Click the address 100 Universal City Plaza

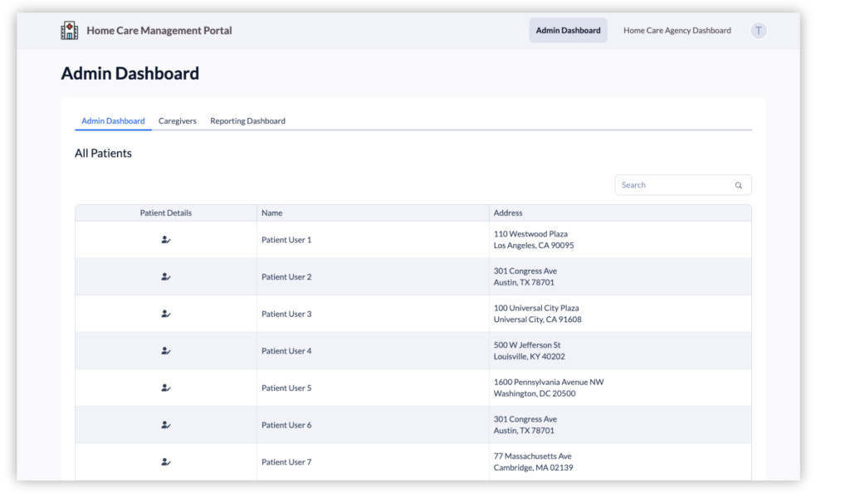(536, 308)
